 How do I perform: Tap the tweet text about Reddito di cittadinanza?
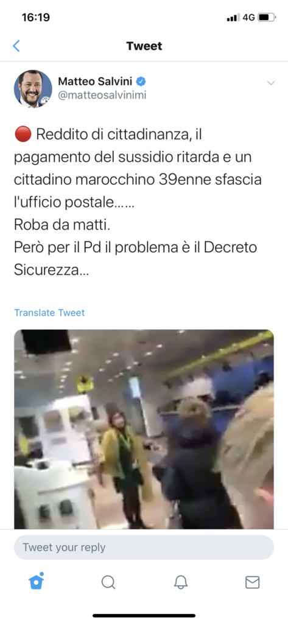138,202
